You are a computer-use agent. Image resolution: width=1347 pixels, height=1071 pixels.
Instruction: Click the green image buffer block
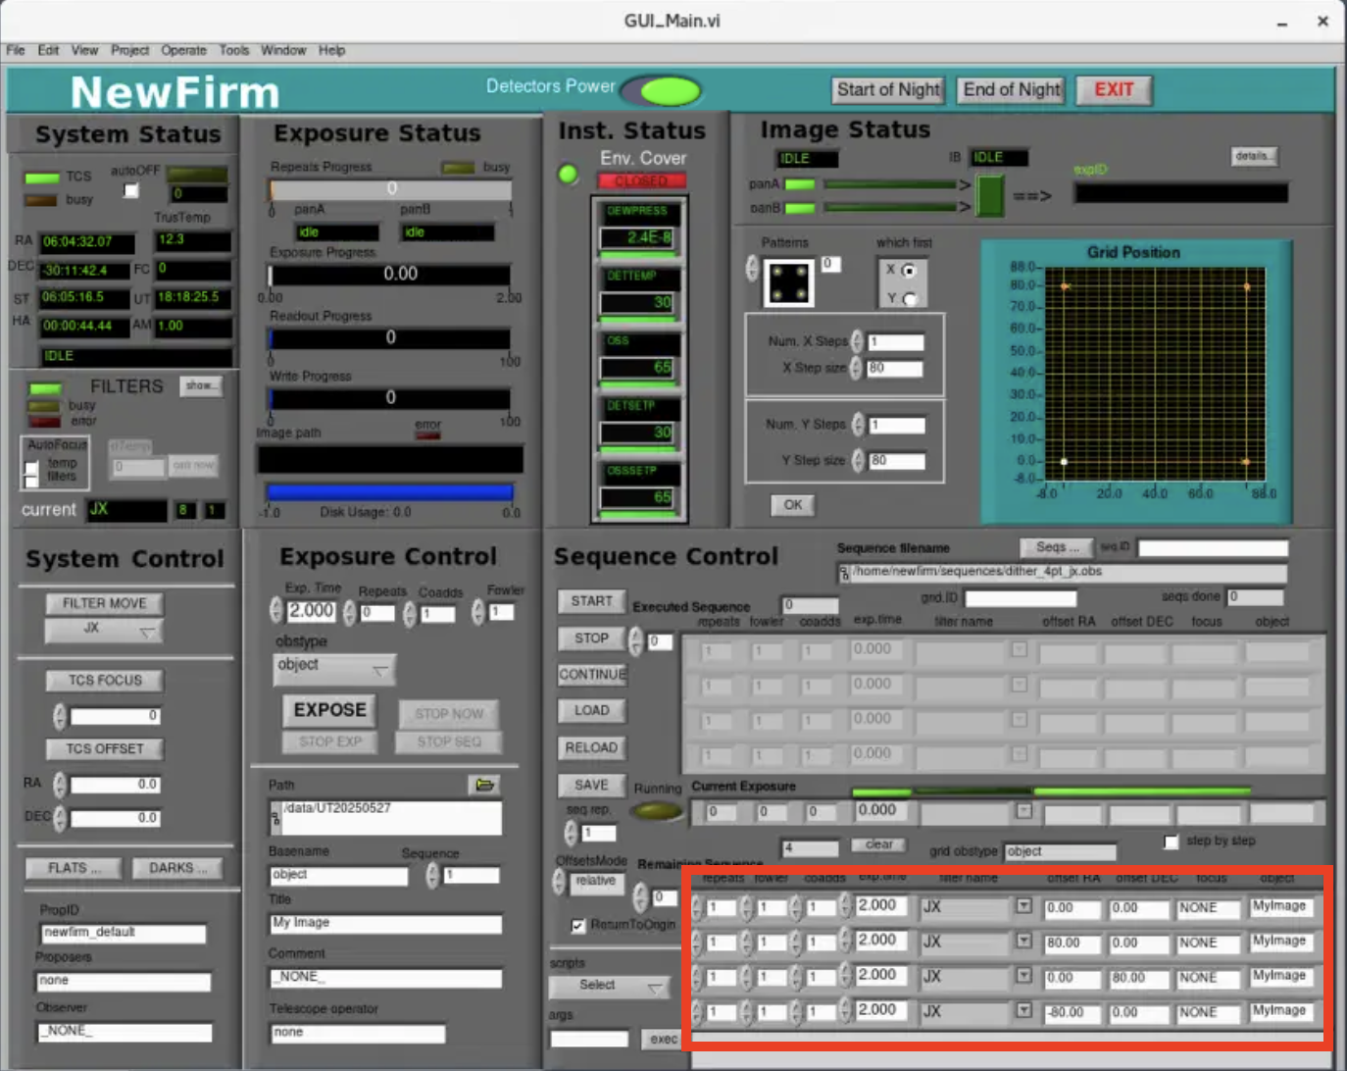(990, 196)
